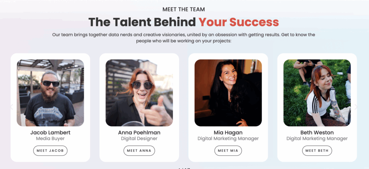Select the Anna Poehlman name text

[x=139, y=133]
